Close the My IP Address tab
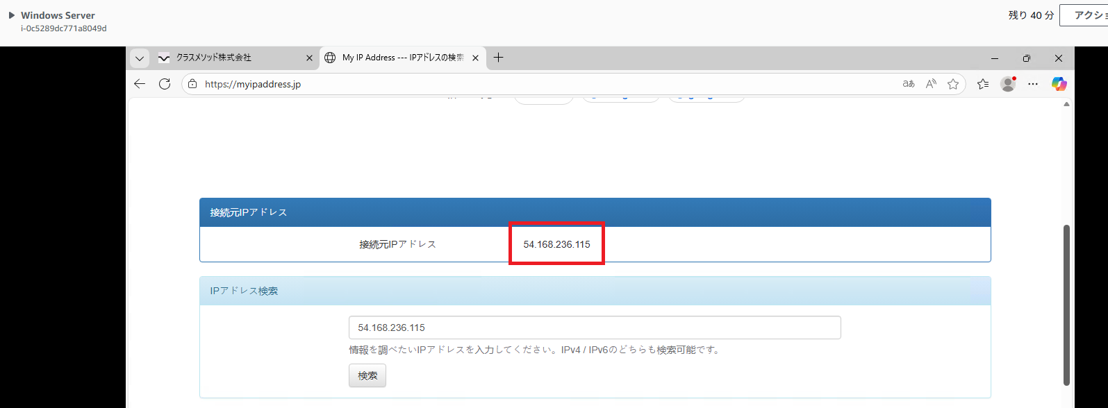The width and height of the screenshot is (1108, 408). point(475,58)
